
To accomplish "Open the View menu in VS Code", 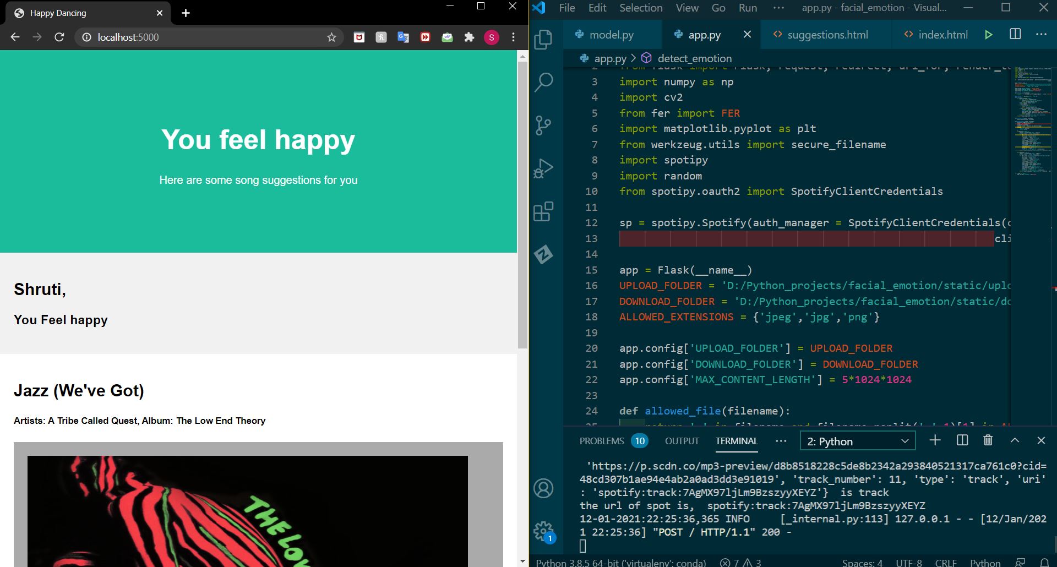I will click(x=687, y=8).
